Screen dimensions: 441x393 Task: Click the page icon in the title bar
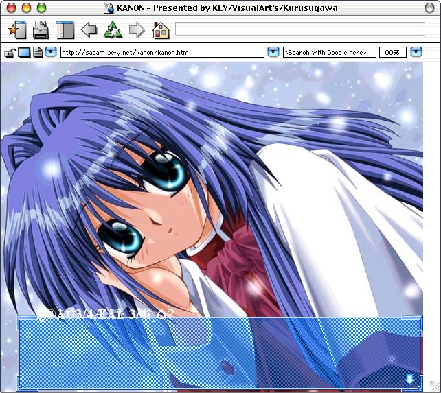(x=109, y=8)
